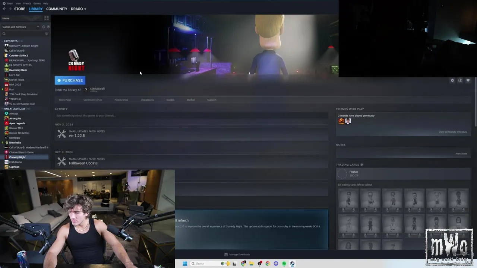Click the trading cards help icon

click(361, 165)
